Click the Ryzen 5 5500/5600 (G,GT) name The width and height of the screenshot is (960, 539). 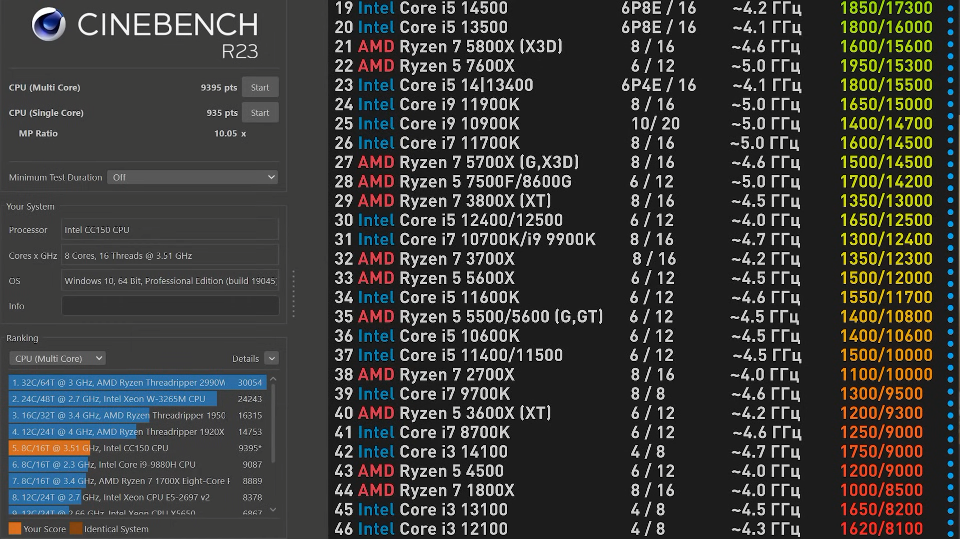(x=501, y=317)
